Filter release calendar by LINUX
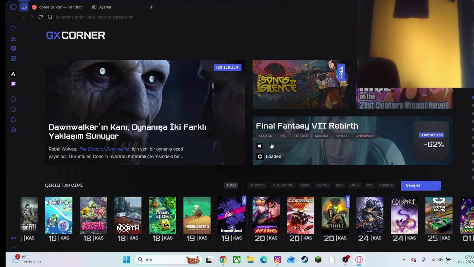 click(355, 185)
